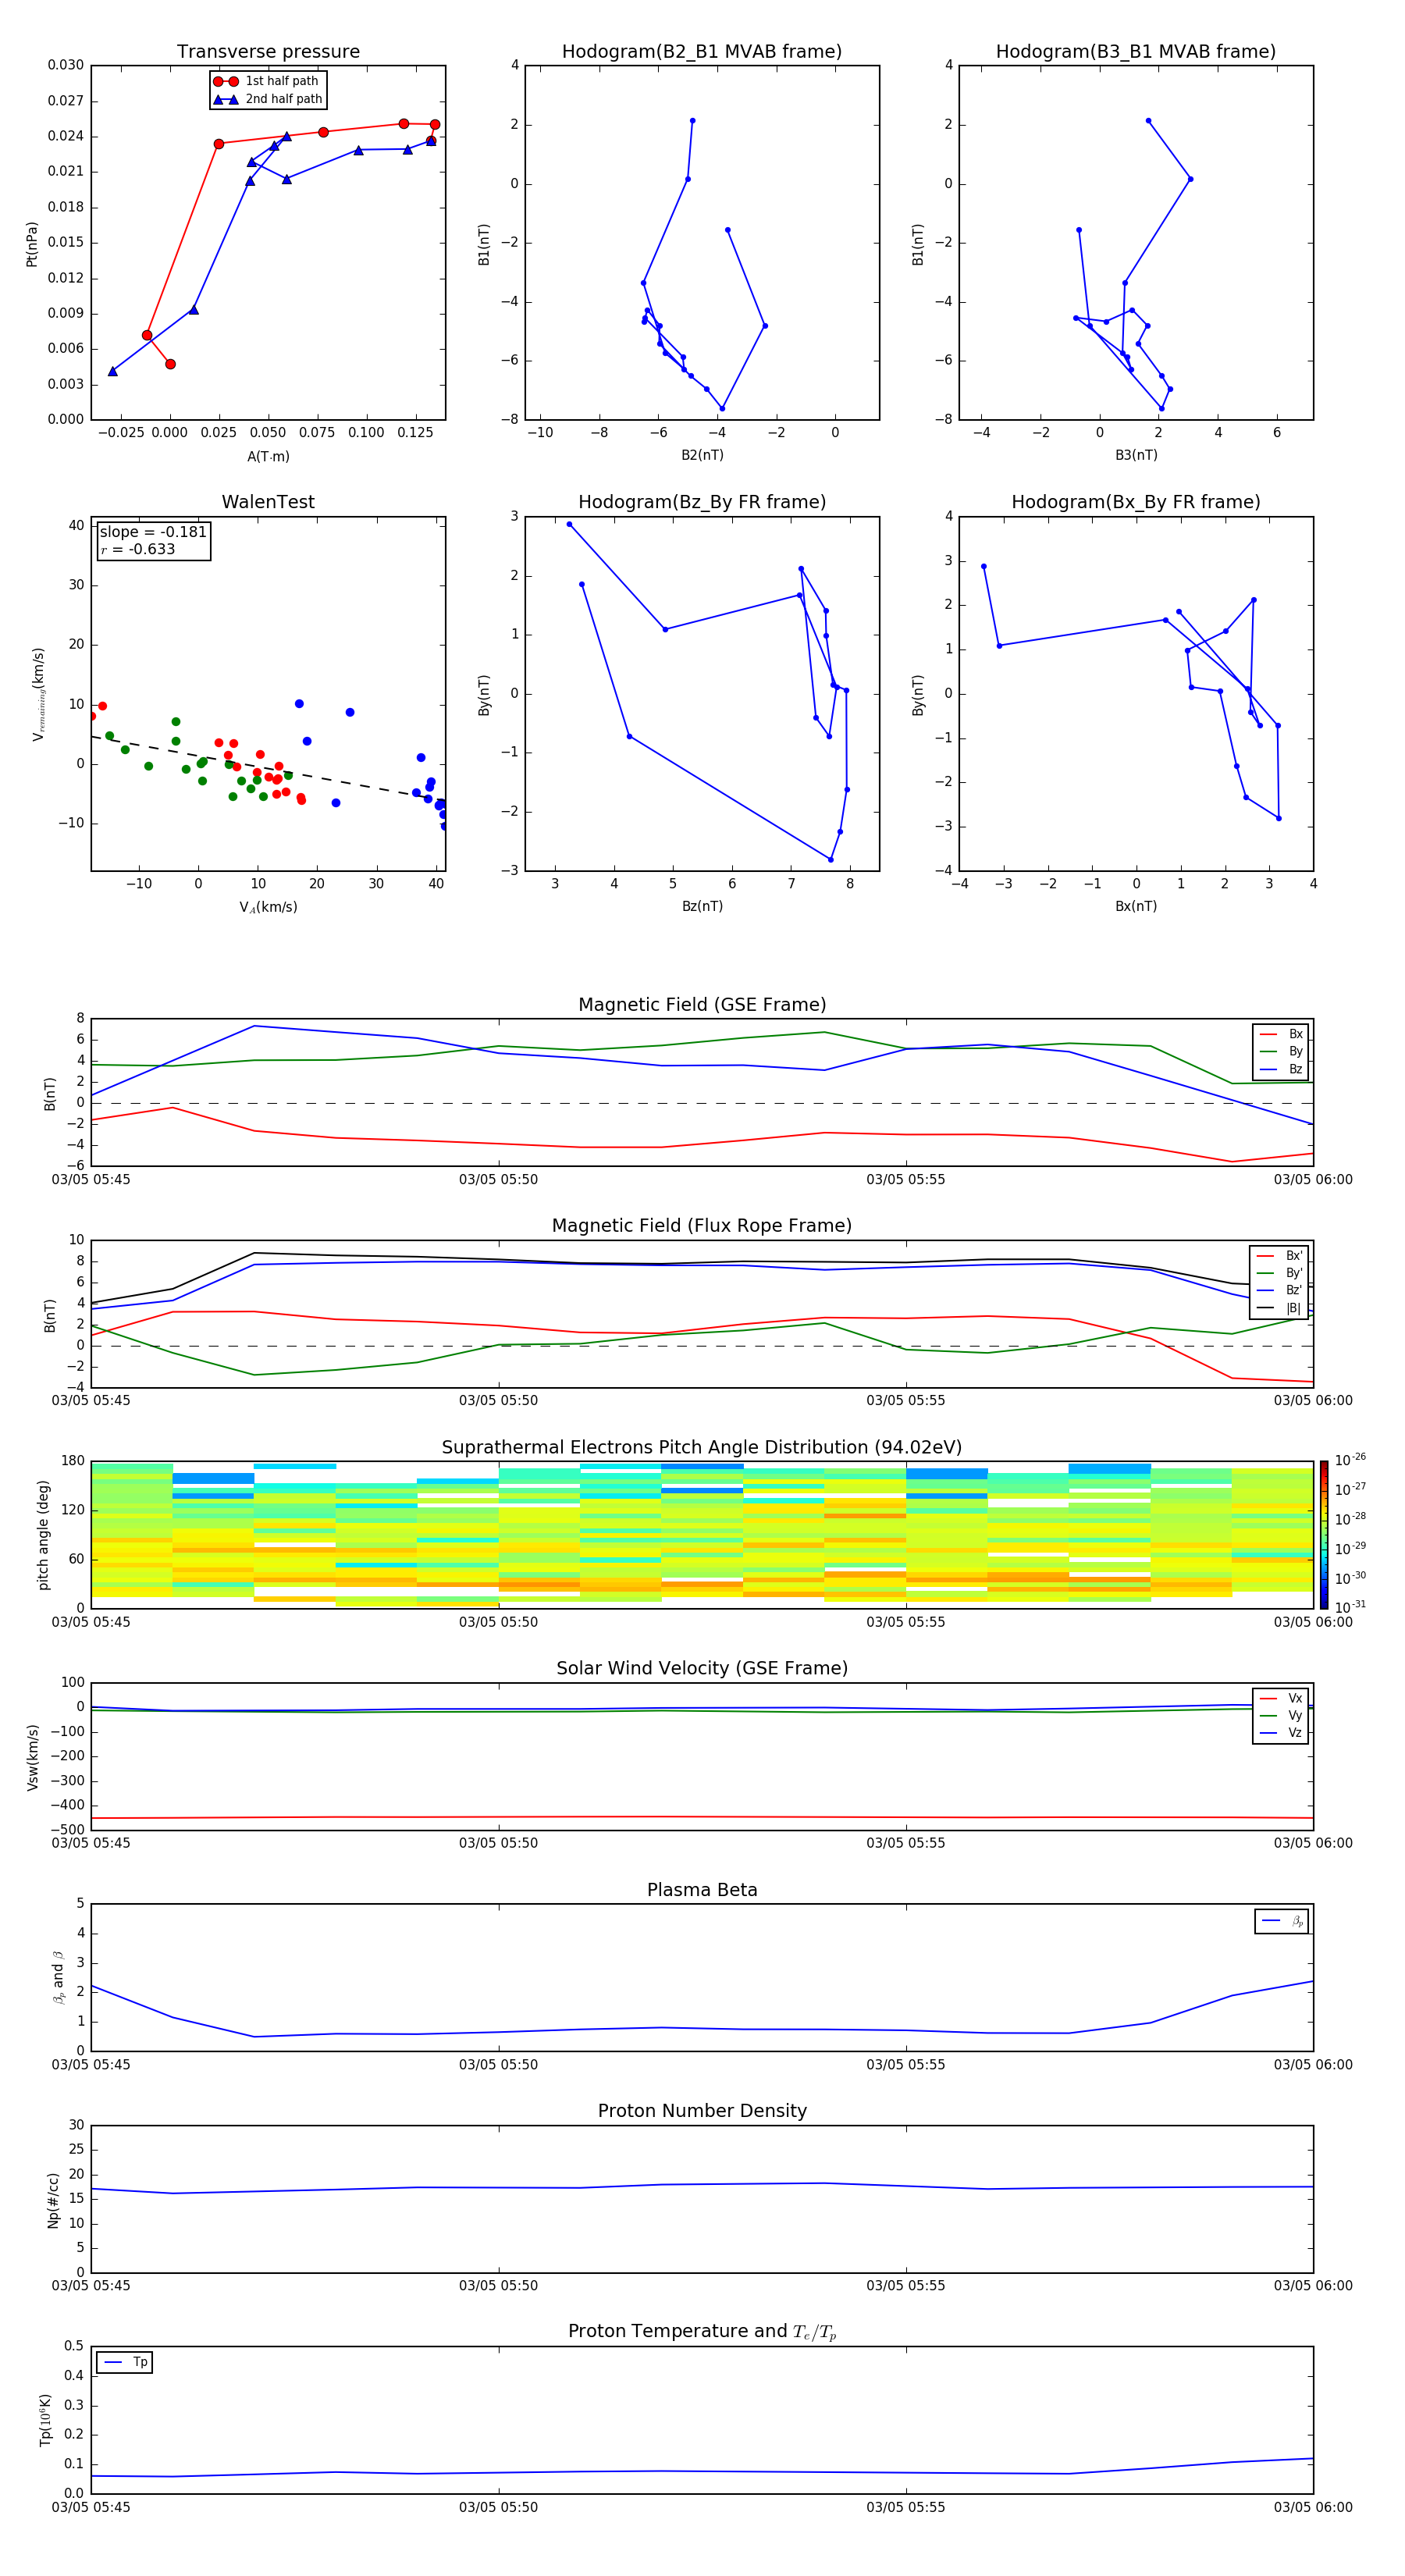Select the "Tp" legend entry
The width and height of the screenshot is (1405, 2576).
click(x=126, y=2362)
